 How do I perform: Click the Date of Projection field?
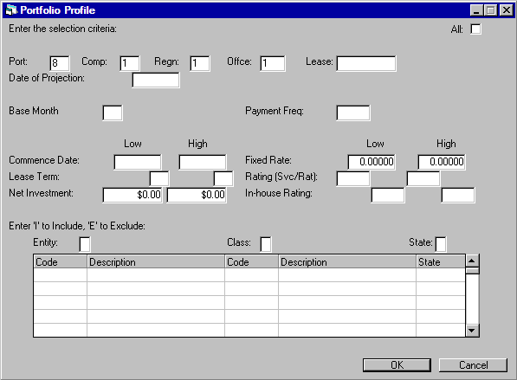click(x=156, y=81)
